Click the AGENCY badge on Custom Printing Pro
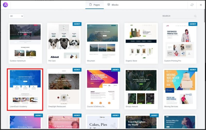 (x=193, y=24)
